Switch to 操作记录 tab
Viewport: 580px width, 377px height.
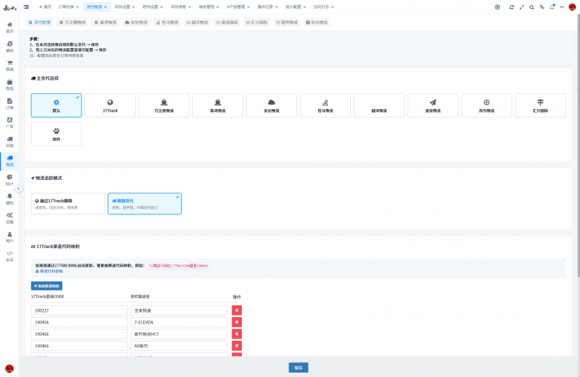[x=266, y=7]
